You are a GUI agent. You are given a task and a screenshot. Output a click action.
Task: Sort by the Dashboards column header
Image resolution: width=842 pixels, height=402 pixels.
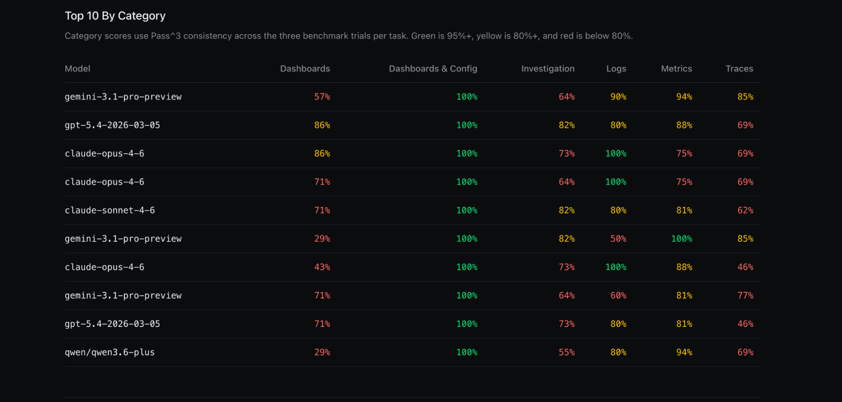point(305,68)
